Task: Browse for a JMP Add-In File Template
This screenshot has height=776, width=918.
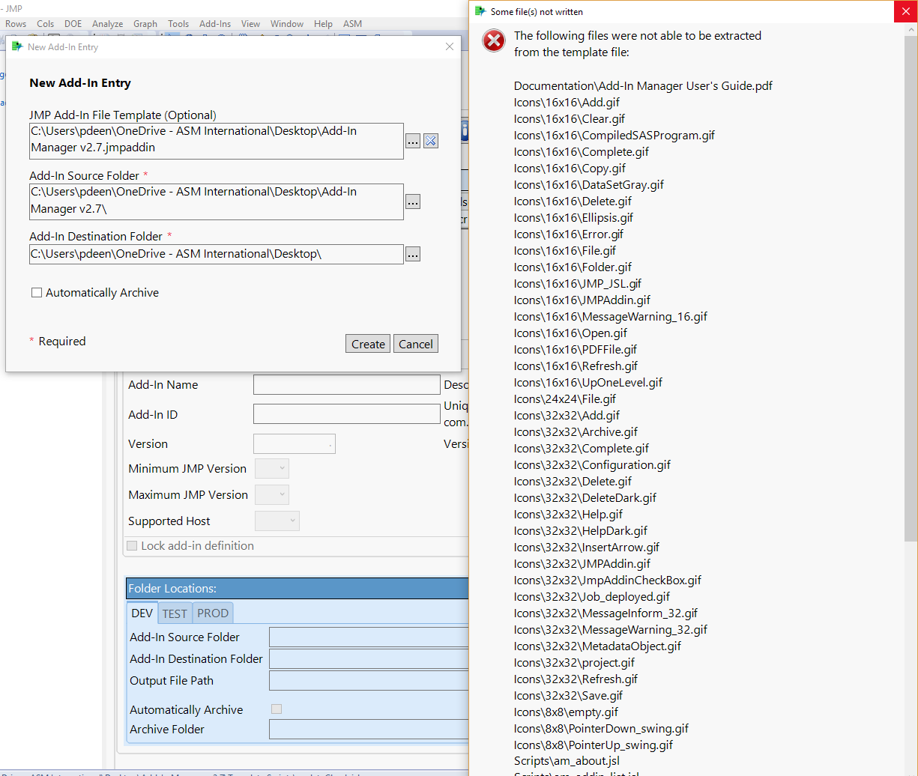Action: [412, 141]
